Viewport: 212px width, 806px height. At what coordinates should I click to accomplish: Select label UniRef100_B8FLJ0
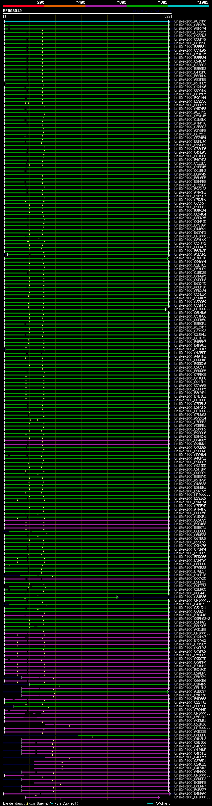pyautogui.click(x=190, y=142)
